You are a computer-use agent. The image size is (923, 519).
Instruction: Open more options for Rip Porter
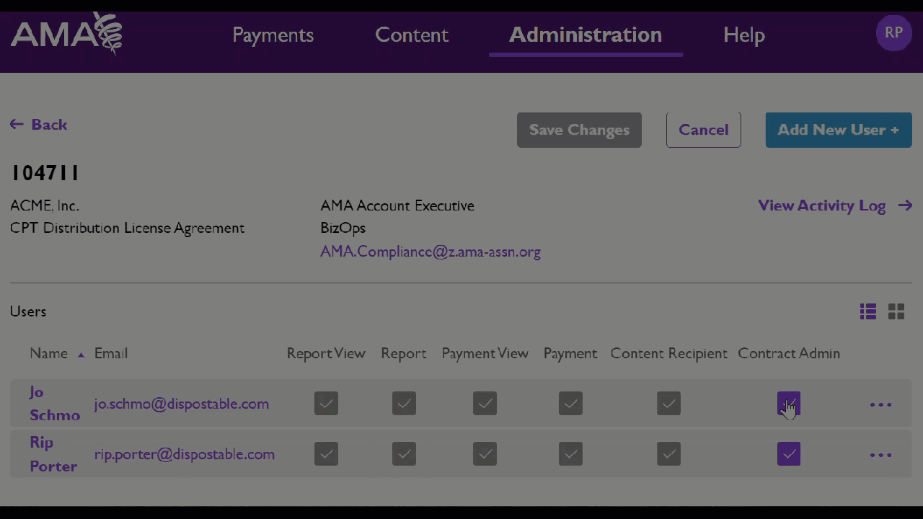(x=880, y=455)
